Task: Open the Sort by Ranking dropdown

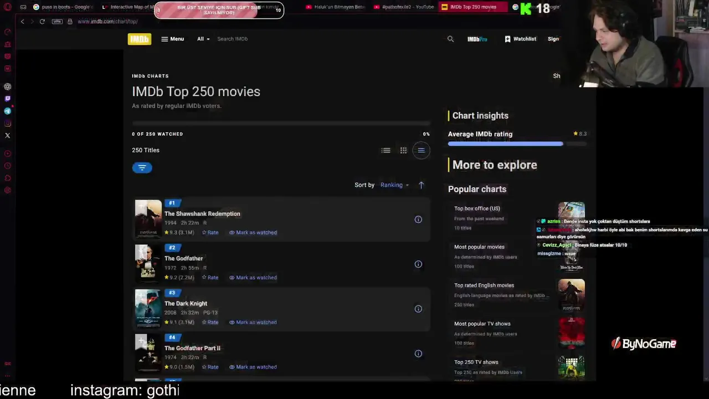Action: coord(394,185)
